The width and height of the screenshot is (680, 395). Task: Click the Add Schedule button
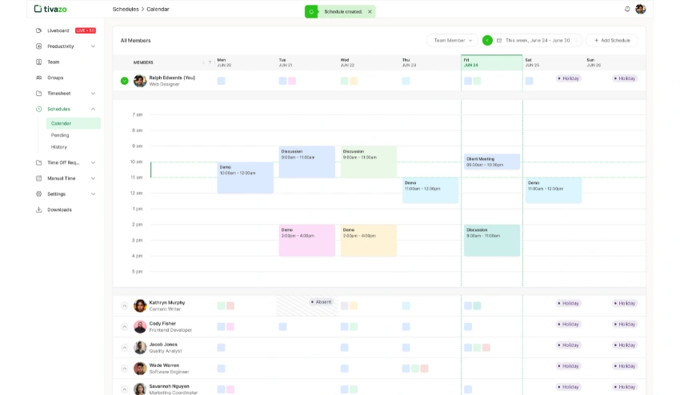tap(612, 40)
